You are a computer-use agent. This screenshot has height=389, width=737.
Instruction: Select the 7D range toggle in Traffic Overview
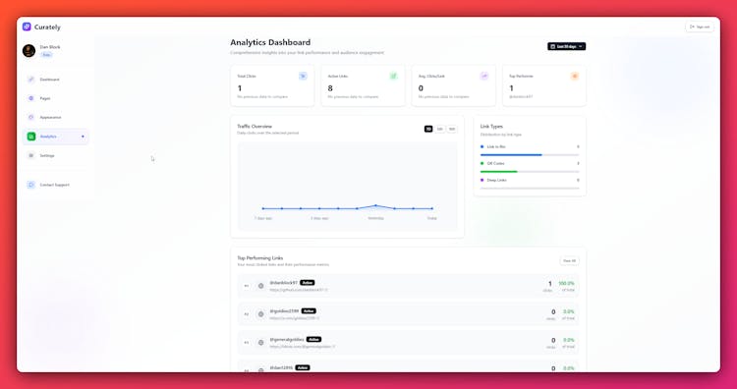pyautogui.click(x=428, y=129)
